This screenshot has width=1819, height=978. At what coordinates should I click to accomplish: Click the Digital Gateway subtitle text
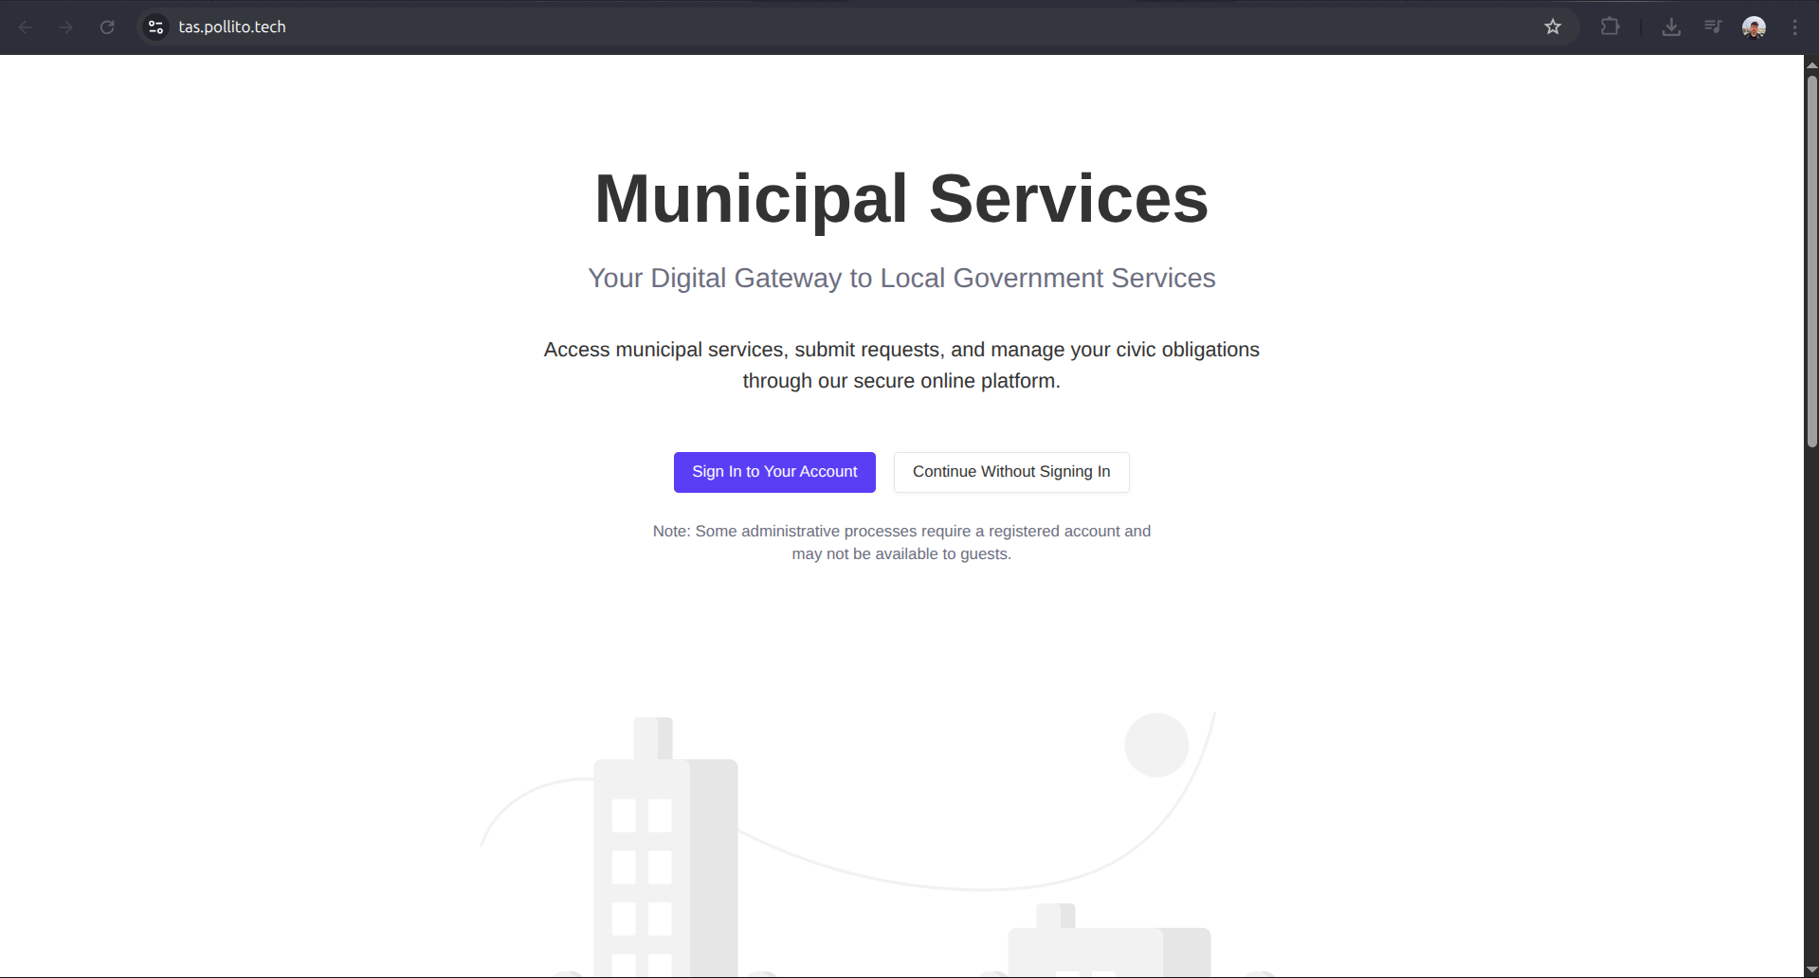(x=901, y=279)
